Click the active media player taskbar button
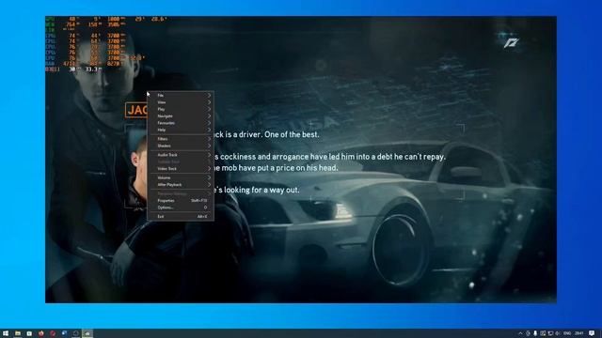The image size is (602, 338). coord(87,333)
